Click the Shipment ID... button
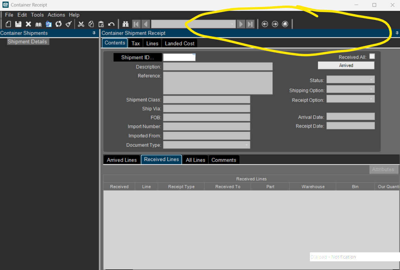 138,58
